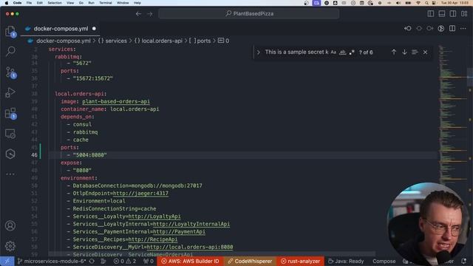This screenshot has width=473, height=266.
Task: Click the Java: Ready status item
Action: pyautogui.click(x=346, y=261)
